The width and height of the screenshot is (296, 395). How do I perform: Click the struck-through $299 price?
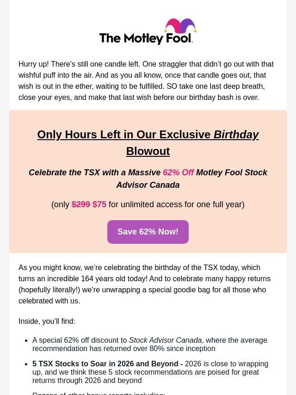(x=81, y=204)
